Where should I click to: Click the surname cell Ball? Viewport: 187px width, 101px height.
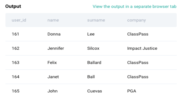point(91,77)
